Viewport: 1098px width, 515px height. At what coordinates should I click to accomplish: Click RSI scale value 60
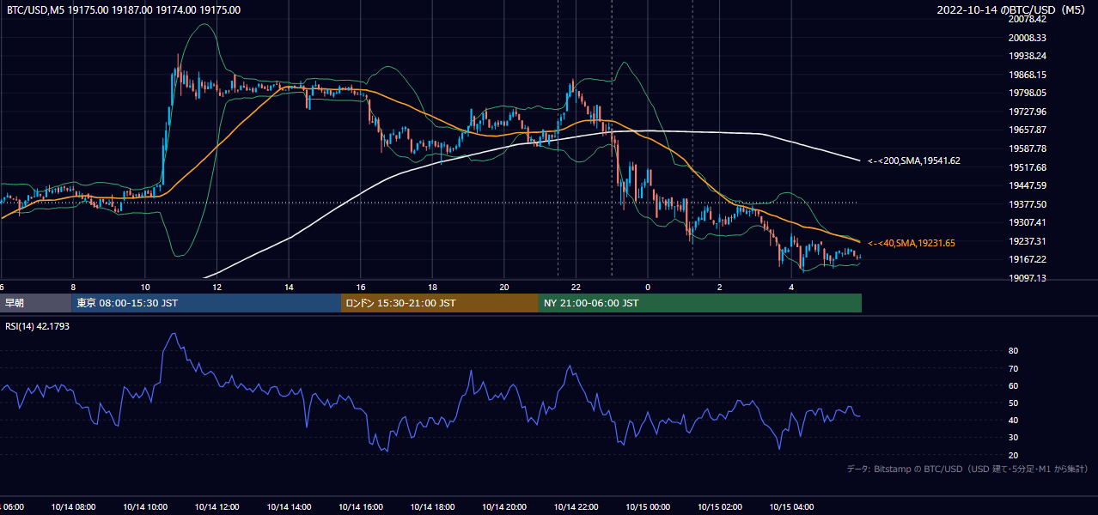tap(1013, 385)
